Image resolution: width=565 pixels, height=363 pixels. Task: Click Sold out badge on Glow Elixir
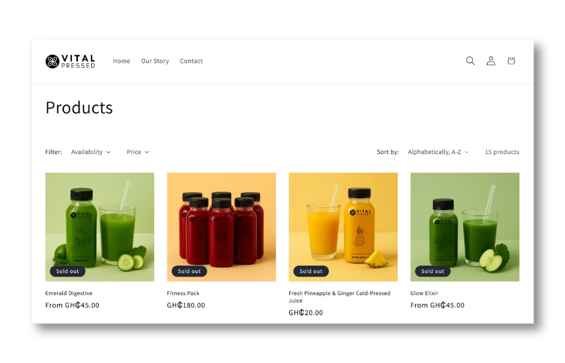click(433, 271)
